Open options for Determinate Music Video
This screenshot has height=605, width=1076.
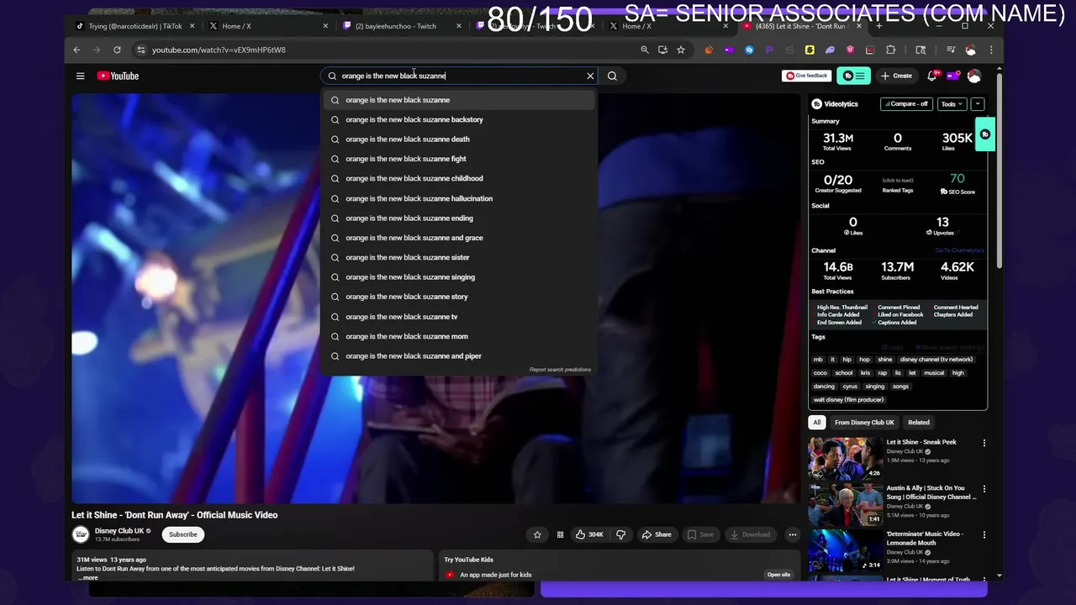(x=984, y=534)
